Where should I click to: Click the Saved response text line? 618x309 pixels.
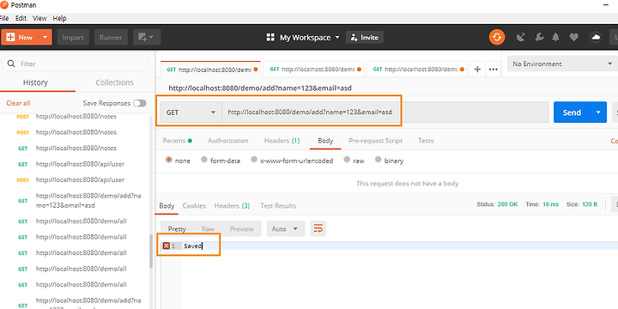(192, 246)
